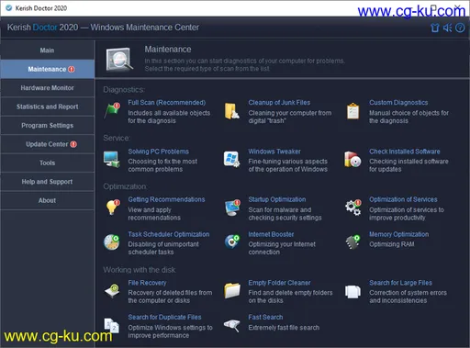
Task: Click the skin shirt icon in header
Action: click(435, 28)
